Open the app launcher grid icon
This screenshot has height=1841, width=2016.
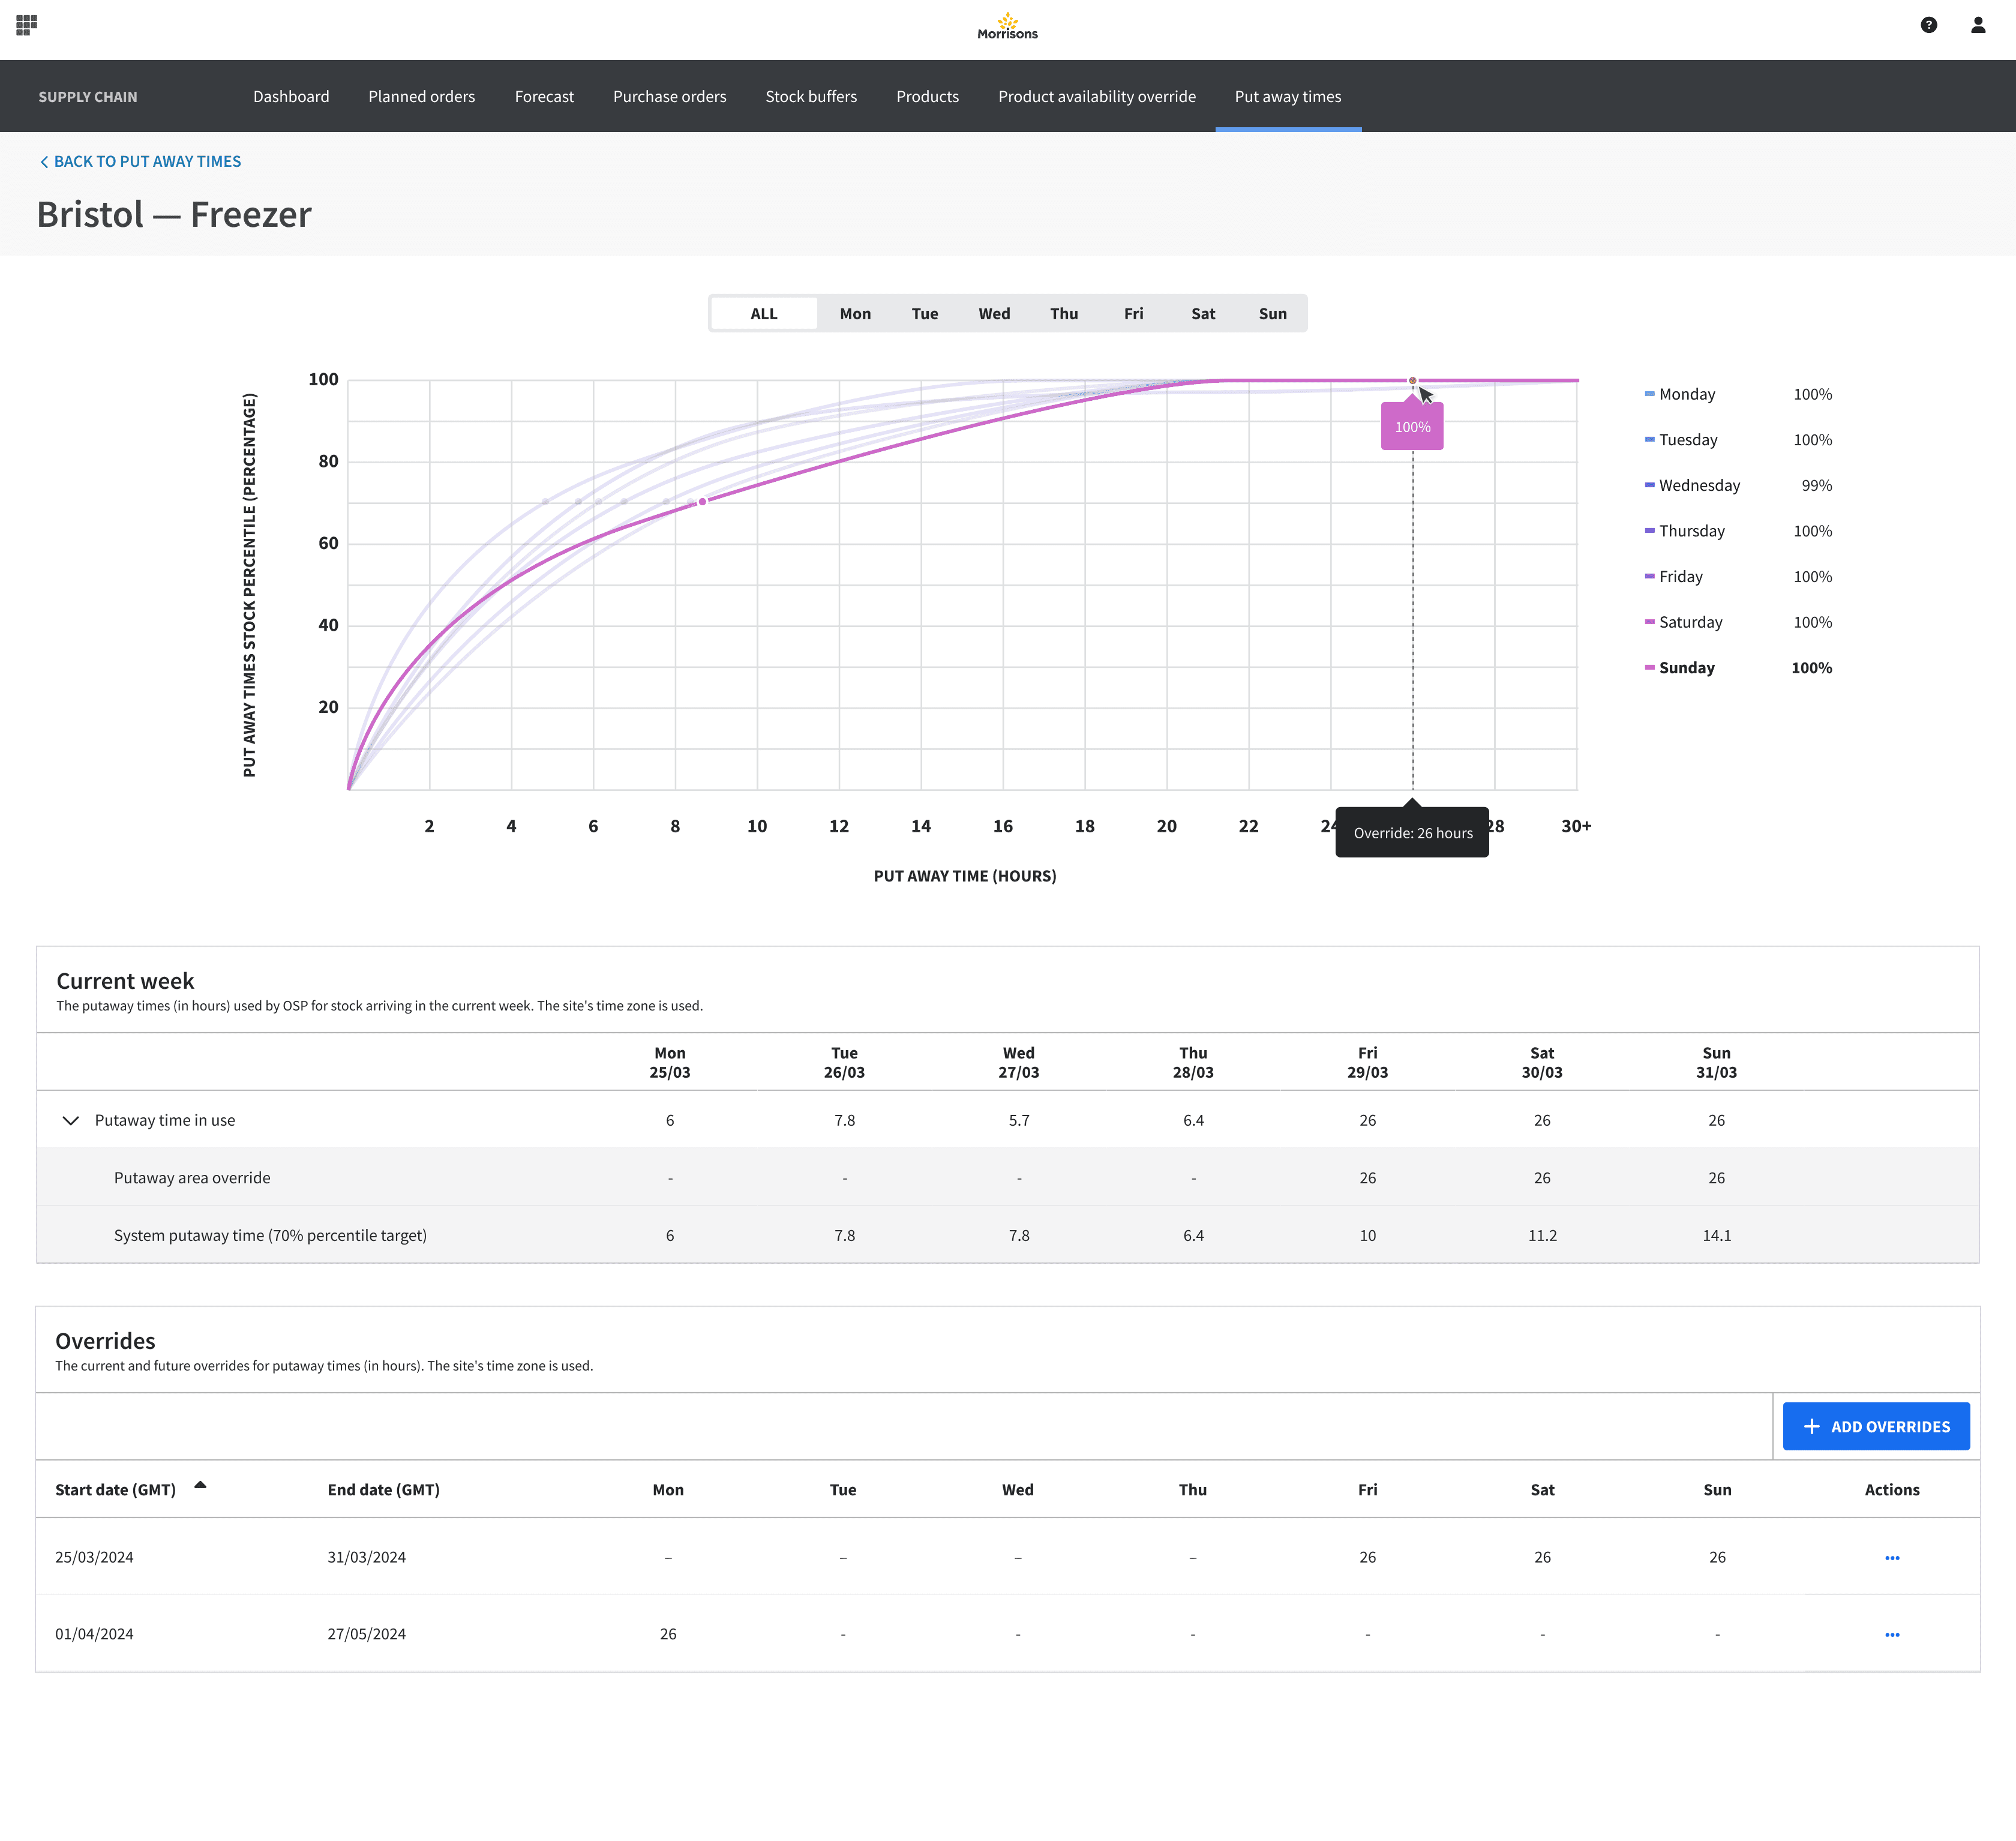pos(27,25)
